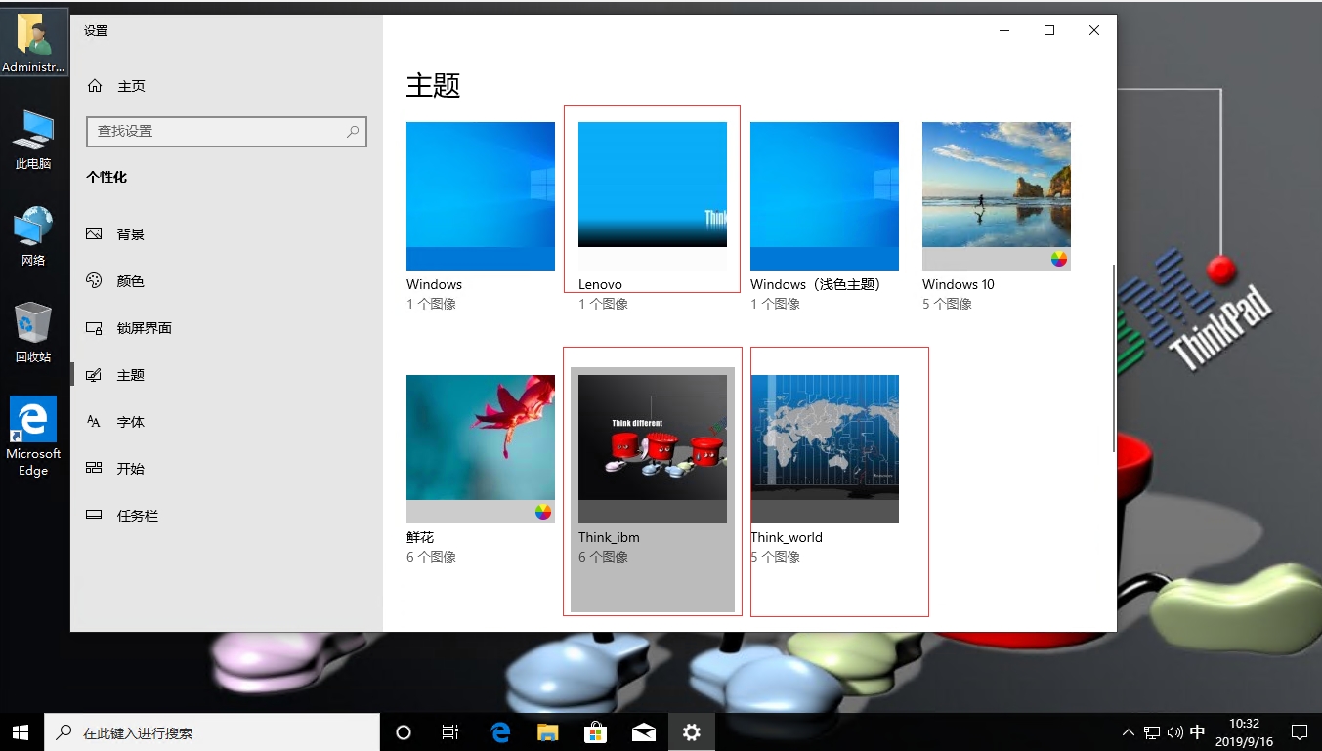1322x751 pixels.
Task: Apply the Think_ibm theme
Action: click(x=653, y=449)
